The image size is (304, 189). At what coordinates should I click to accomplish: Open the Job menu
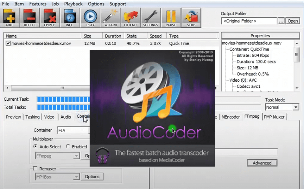55,4
